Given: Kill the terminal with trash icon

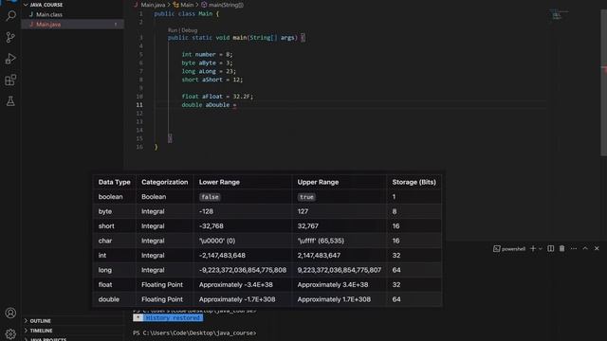Looking at the screenshot, I should click(561, 248).
